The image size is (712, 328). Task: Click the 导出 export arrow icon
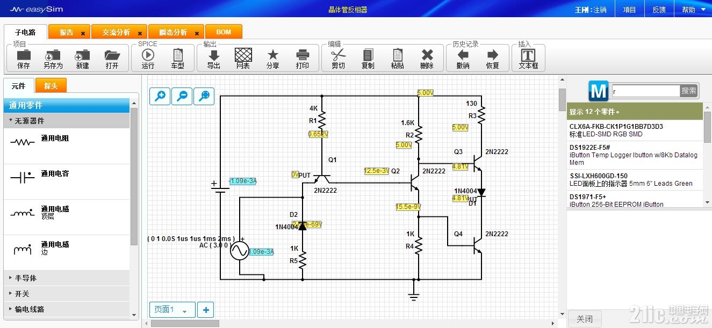pyautogui.click(x=214, y=55)
